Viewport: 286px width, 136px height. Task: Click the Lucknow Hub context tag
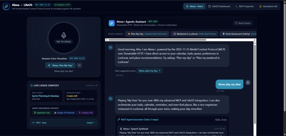[86, 113]
